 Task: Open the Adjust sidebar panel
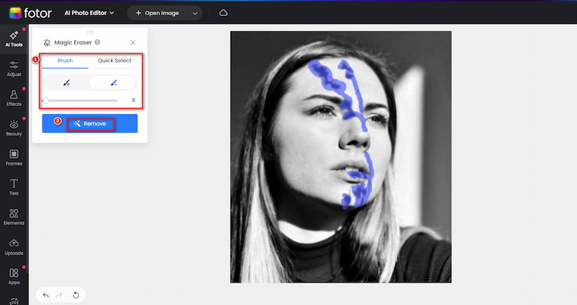click(14, 68)
